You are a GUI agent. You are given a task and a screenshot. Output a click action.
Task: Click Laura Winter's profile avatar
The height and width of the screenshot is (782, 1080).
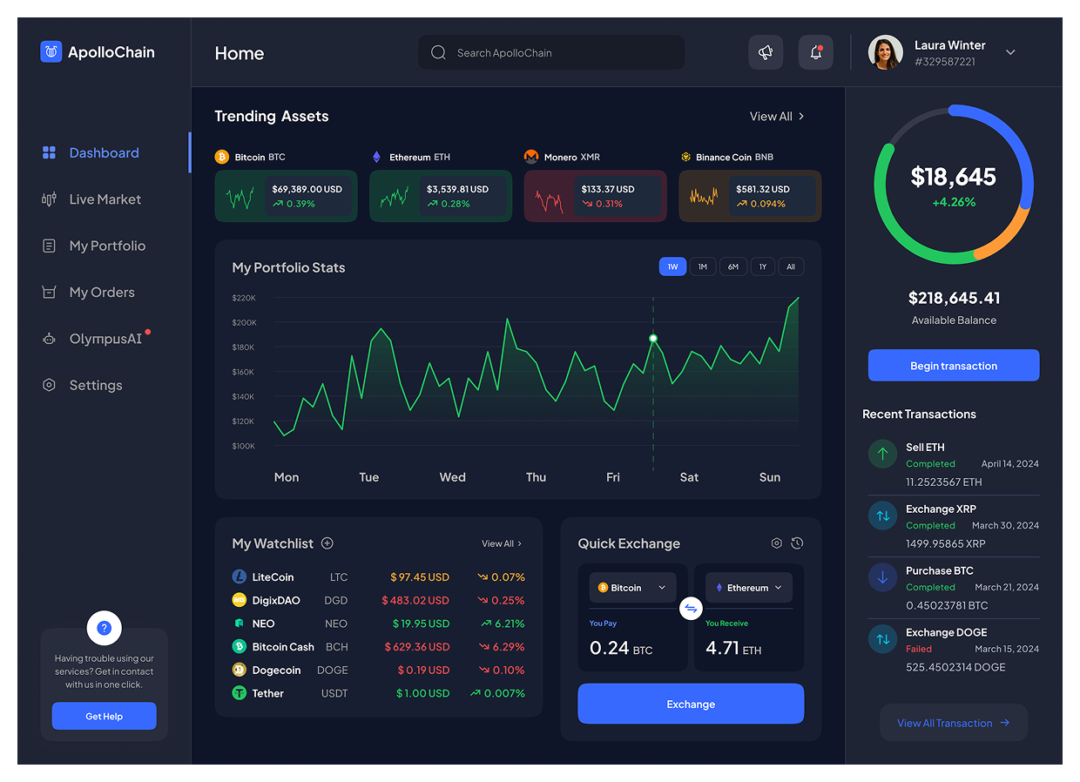(x=885, y=52)
